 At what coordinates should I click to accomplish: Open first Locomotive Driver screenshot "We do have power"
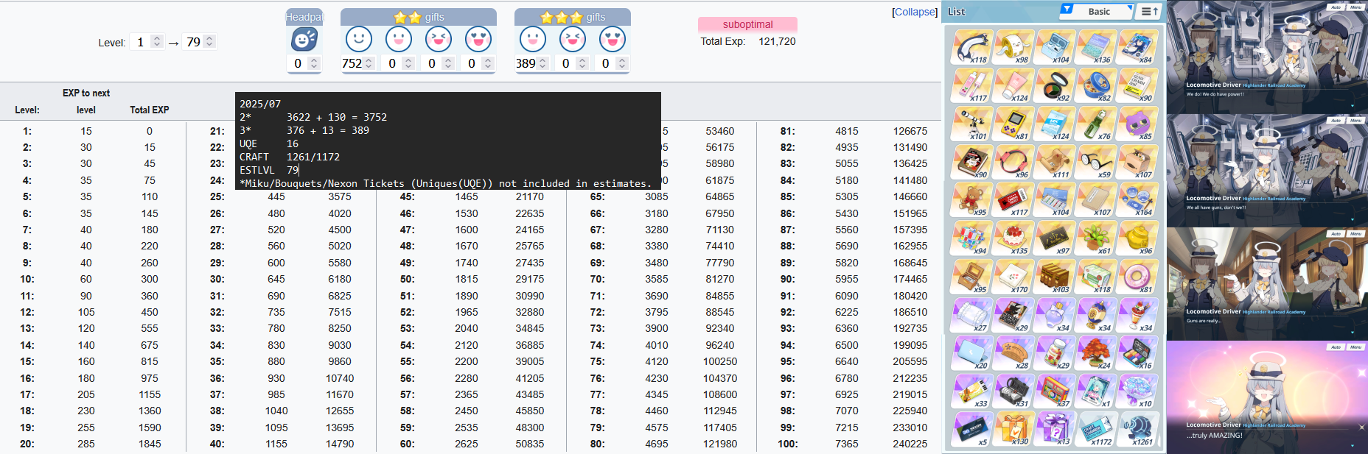click(1267, 57)
